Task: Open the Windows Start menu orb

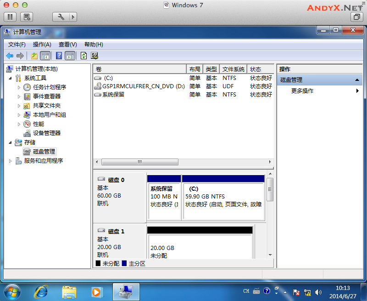Action: (x=12, y=292)
